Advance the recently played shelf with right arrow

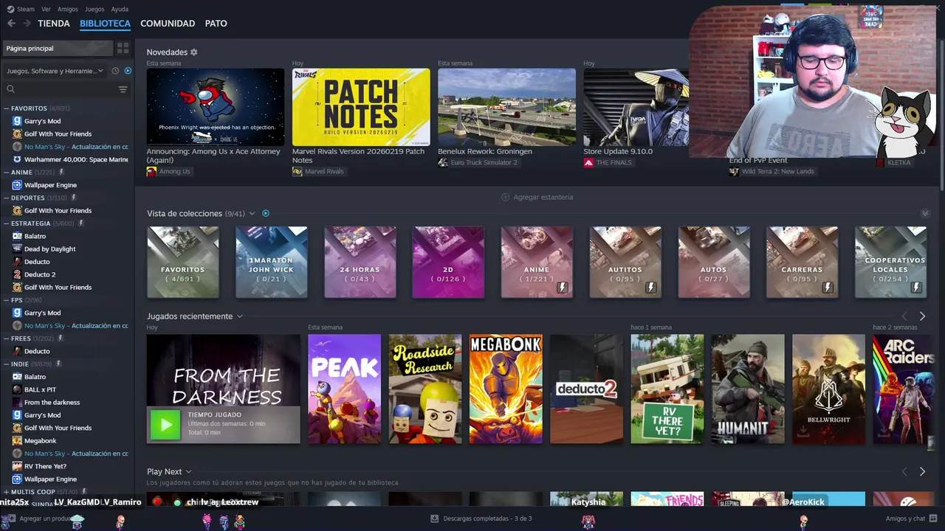(x=922, y=316)
